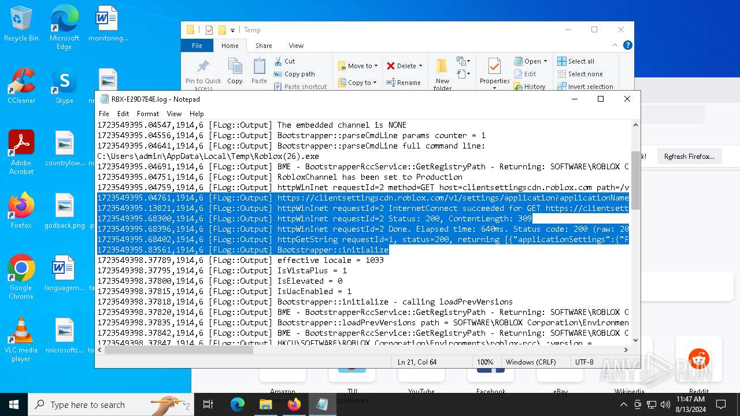The height and width of the screenshot is (416, 740).
Task: Click the History button
Action: 530,87
